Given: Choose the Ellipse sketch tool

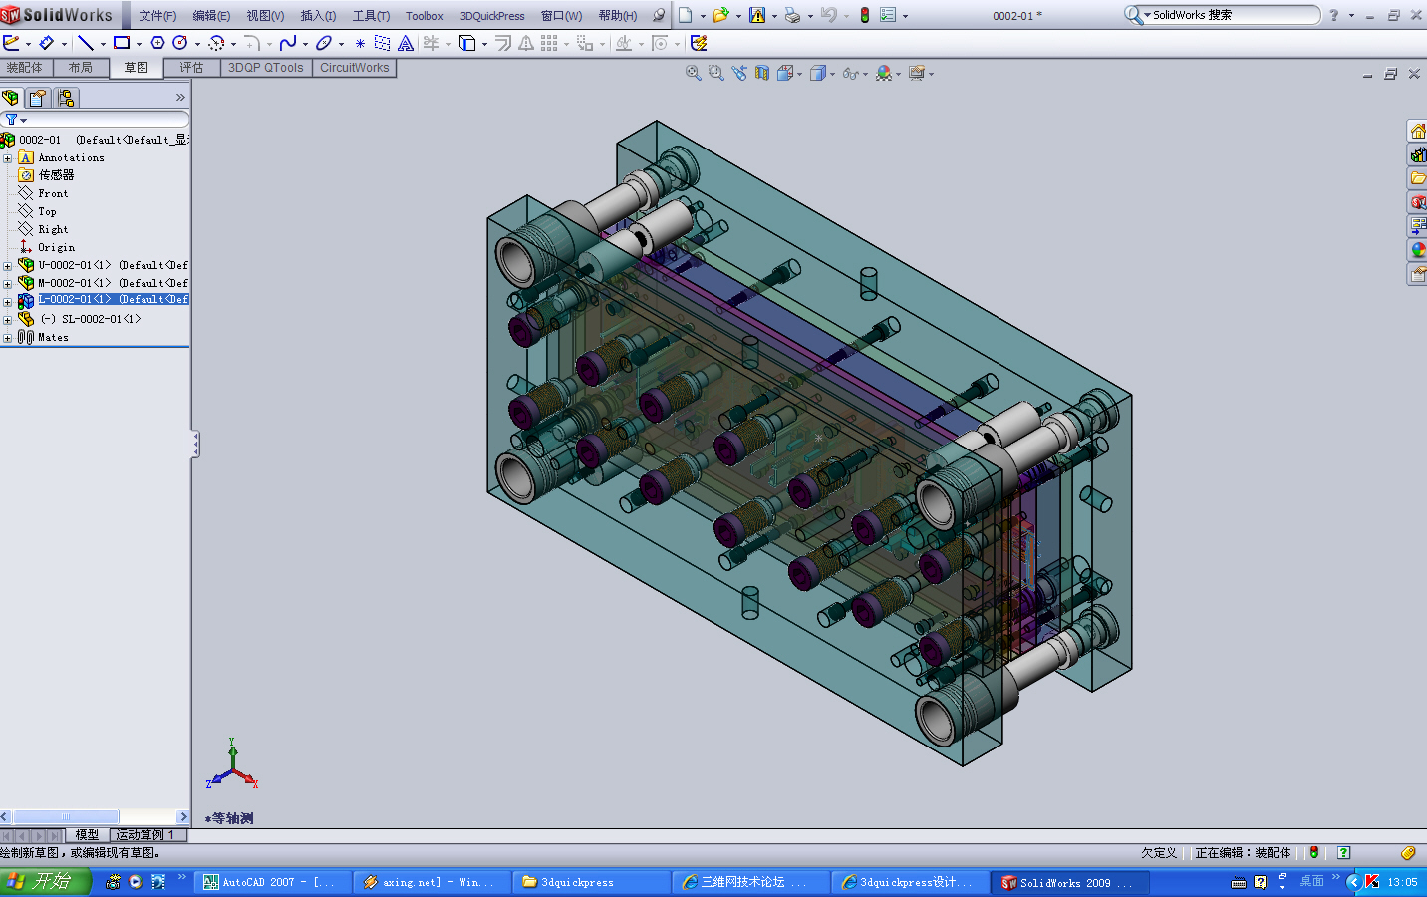Looking at the screenshot, I should tap(324, 43).
